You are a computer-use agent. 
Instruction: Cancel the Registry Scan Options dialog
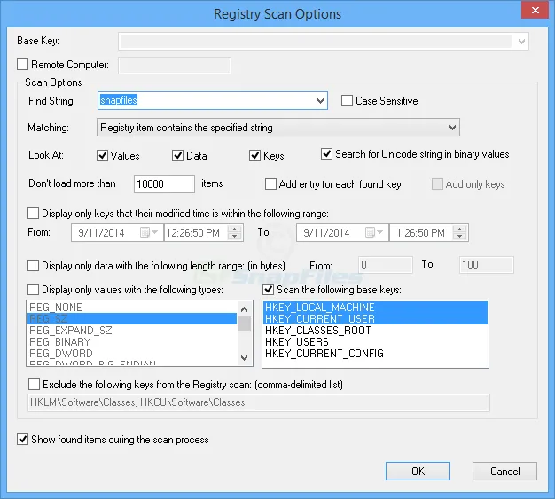504,471
